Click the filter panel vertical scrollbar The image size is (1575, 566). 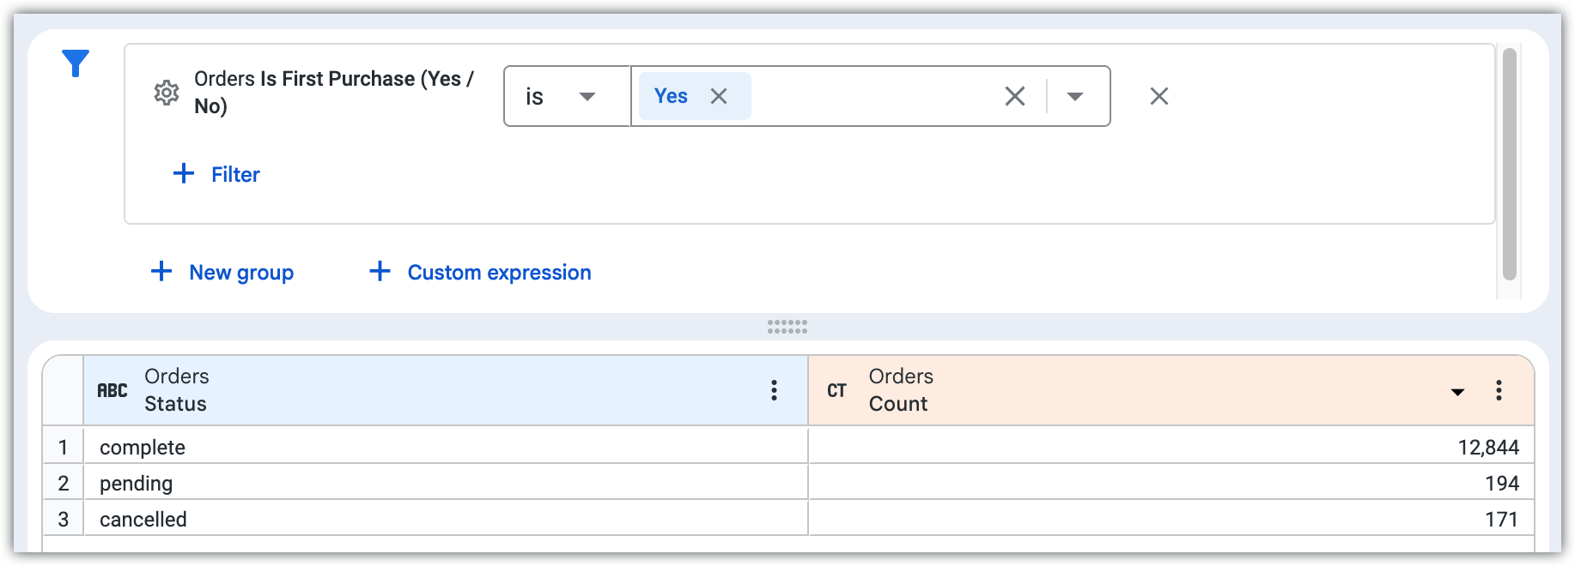click(1509, 163)
